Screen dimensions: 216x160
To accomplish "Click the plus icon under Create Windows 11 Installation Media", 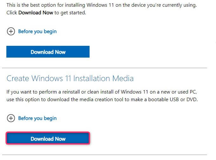I will [11, 118].
